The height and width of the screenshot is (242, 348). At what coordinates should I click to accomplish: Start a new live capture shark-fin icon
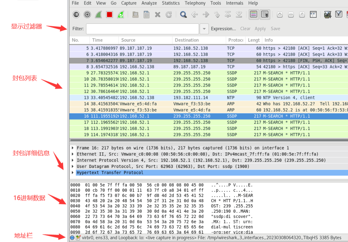(x=98, y=15)
